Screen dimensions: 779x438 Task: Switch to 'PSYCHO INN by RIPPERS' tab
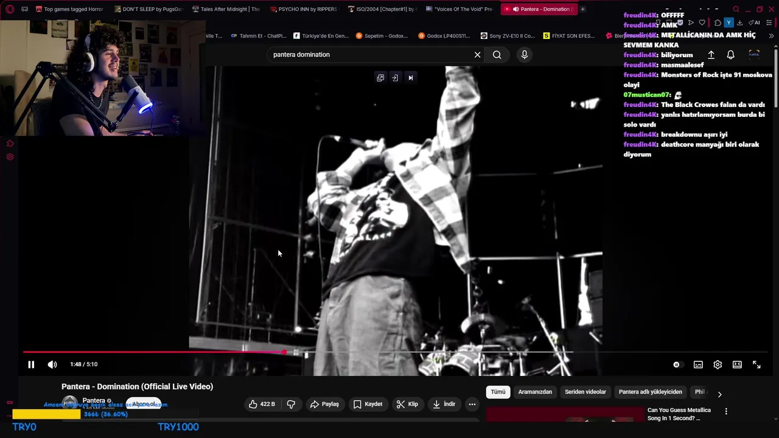(x=304, y=9)
